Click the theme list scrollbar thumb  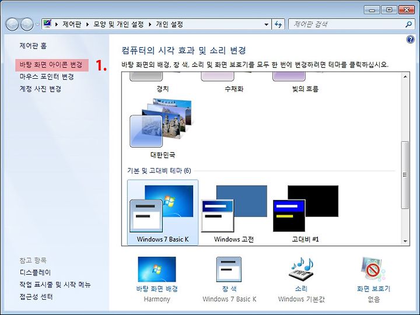pos(405,175)
